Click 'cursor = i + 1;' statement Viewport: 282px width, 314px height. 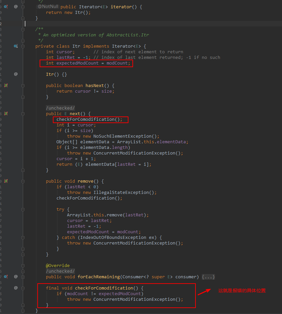[x=76, y=158]
